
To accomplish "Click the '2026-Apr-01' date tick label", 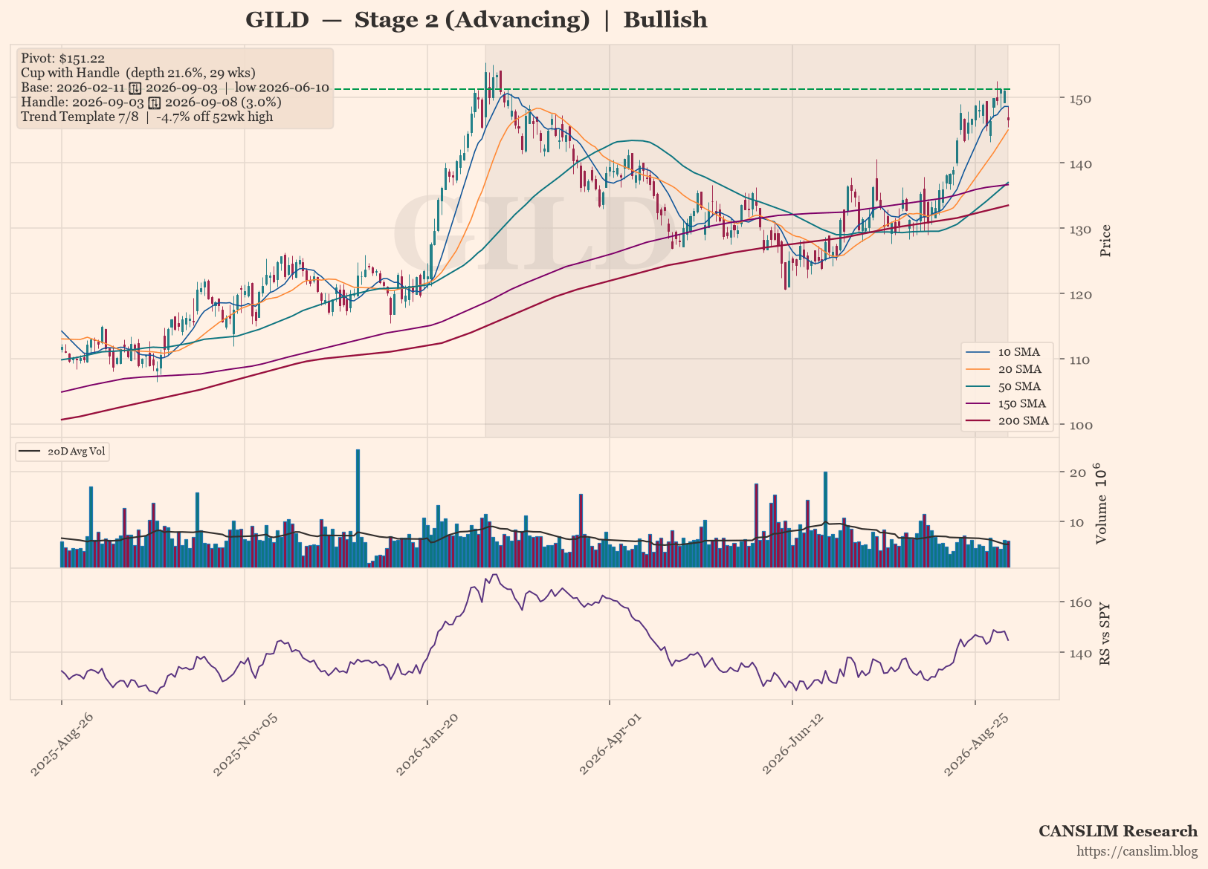I will click(610, 746).
